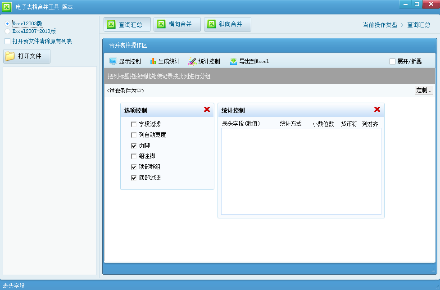
Task: Click the 导出到Excel export icon
Action: click(x=233, y=61)
